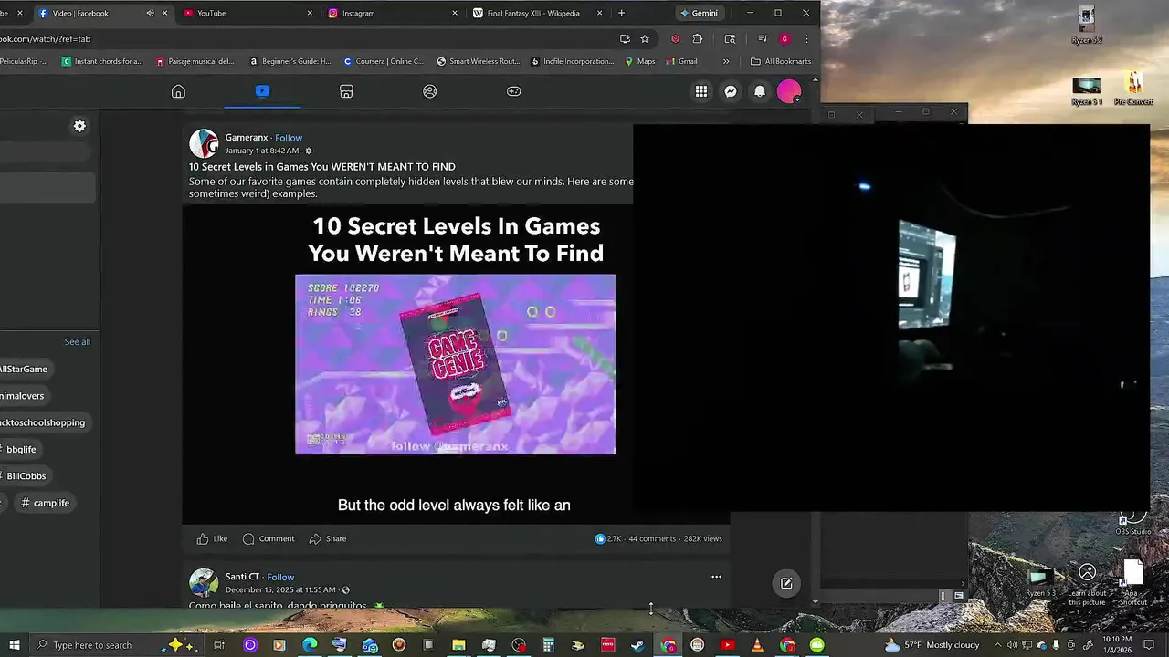Viewport: 1169px width, 657px height.
Task: Select the Facebook Video tab icon
Action: click(x=262, y=91)
